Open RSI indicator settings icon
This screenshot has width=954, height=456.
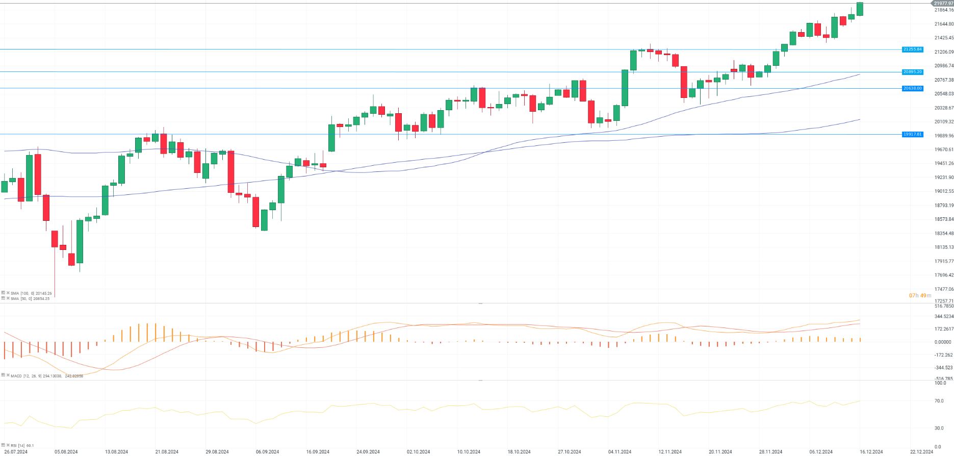[x=3, y=445]
